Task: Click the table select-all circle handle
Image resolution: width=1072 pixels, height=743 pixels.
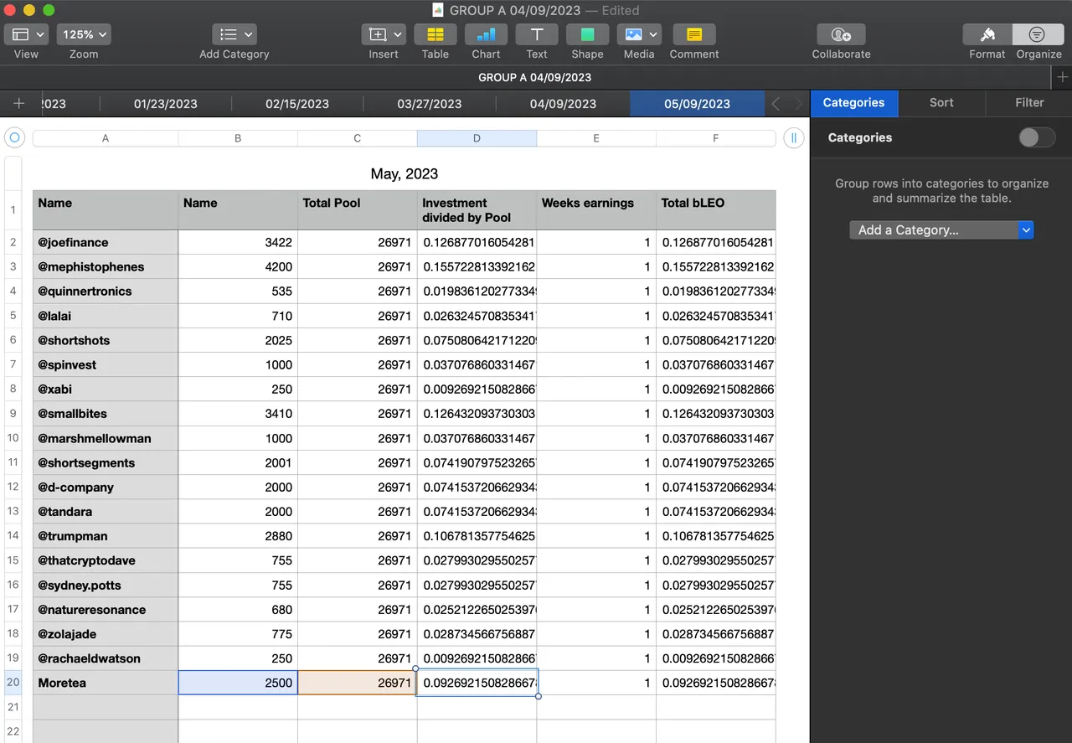Action: (x=14, y=138)
